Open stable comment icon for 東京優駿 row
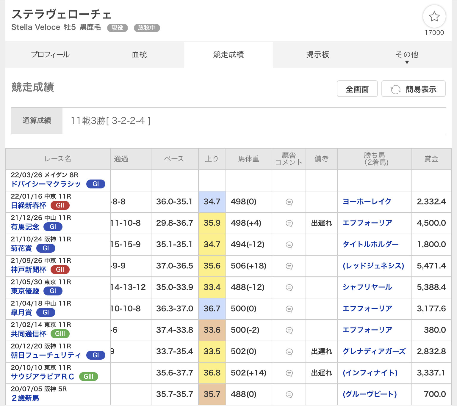 (289, 288)
